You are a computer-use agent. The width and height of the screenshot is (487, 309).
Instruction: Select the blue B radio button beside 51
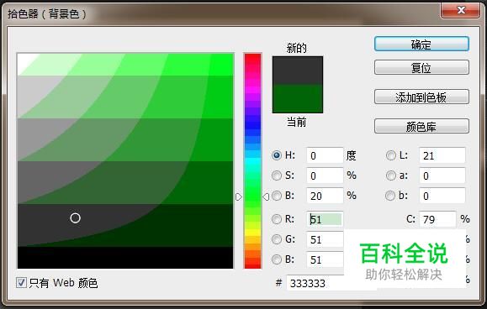pos(277,259)
